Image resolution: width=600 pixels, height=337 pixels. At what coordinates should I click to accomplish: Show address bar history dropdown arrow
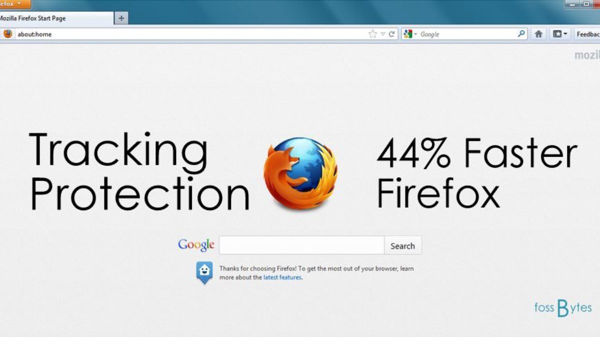tap(383, 34)
